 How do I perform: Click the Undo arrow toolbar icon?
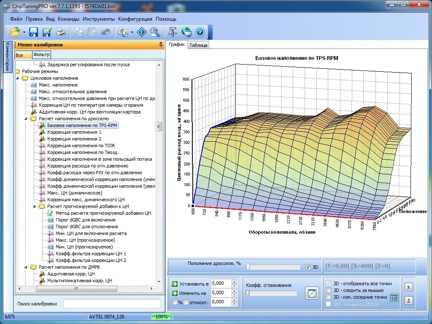pyautogui.click(x=105, y=32)
